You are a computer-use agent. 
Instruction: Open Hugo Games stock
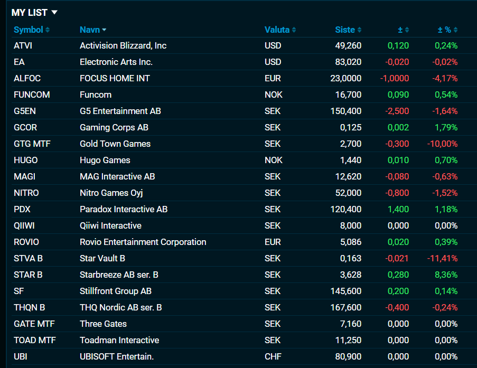(x=105, y=161)
